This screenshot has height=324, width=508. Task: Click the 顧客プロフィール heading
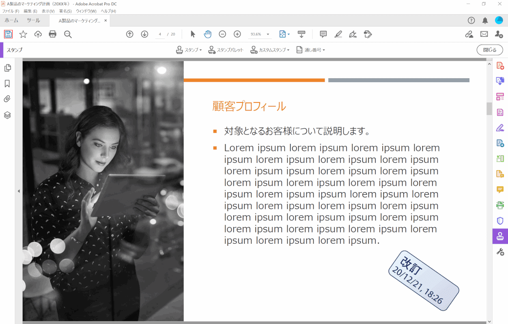point(249,106)
